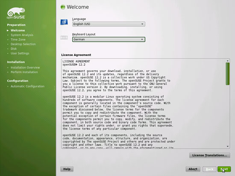Click the Next button
Viewport: 235px width, 176px height.
click(224, 169)
